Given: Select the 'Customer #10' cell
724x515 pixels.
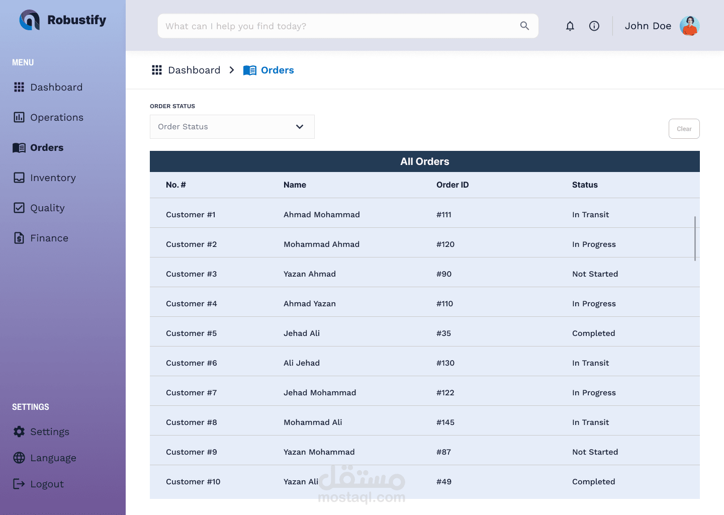Looking at the screenshot, I should pyautogui.click(x=193, y=481).
